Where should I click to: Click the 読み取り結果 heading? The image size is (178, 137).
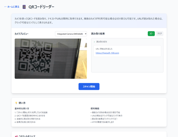[98, 34]
